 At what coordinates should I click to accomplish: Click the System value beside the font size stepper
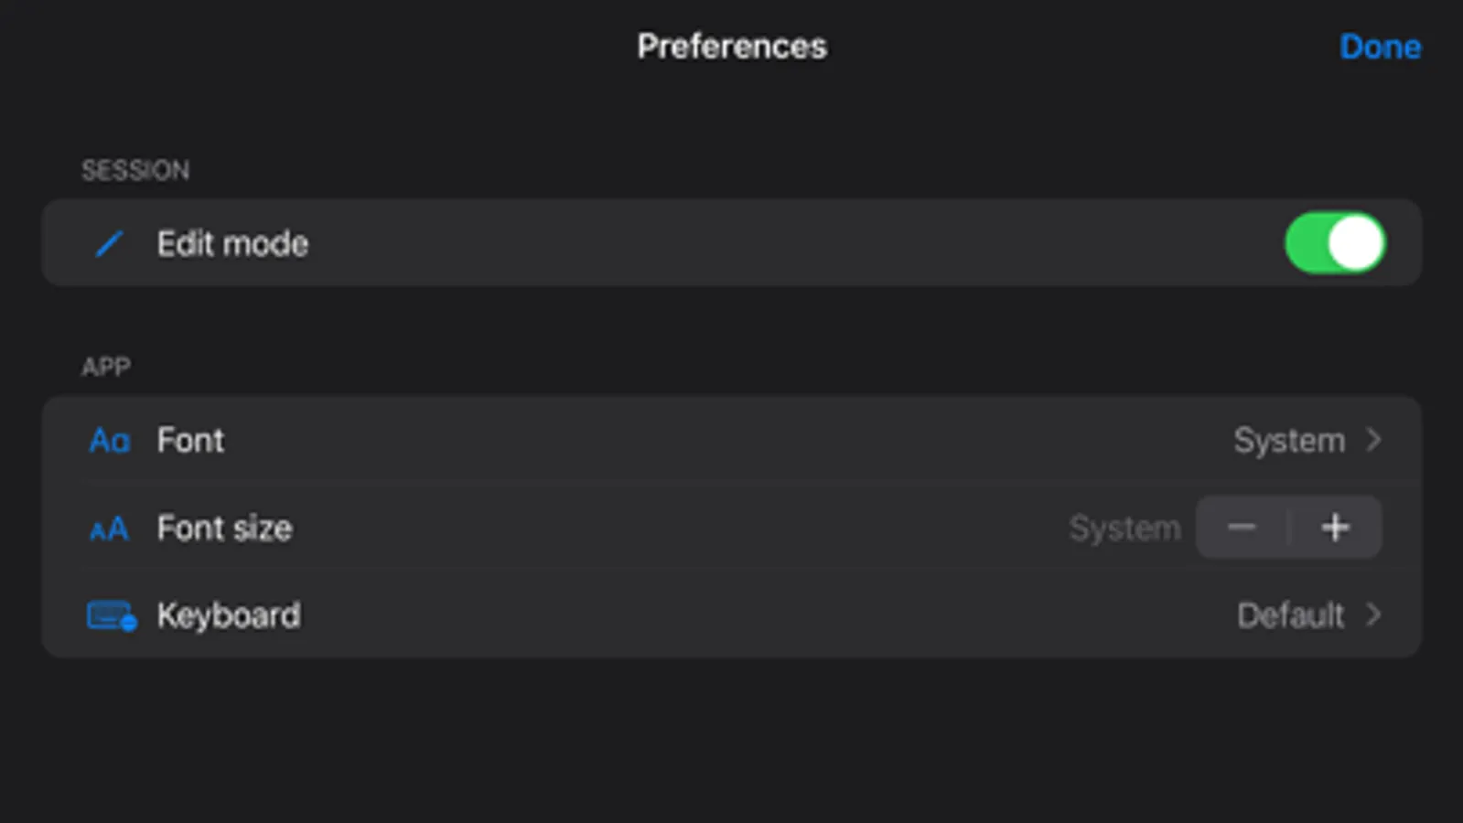[x=1124, y=529]
